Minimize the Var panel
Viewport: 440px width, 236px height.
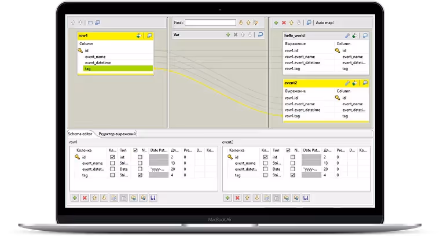(x=261, y=35)
